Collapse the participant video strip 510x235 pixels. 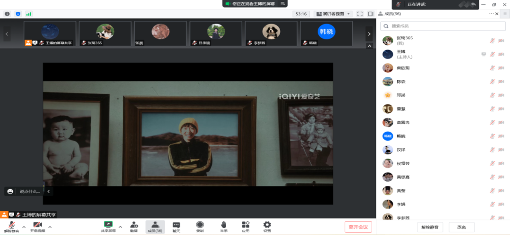pos(369,46)
